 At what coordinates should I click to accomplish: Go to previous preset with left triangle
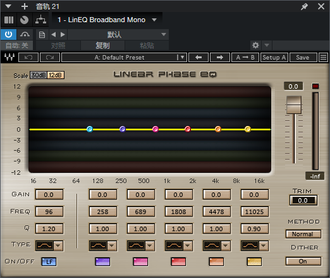click(x=54, y=34)
